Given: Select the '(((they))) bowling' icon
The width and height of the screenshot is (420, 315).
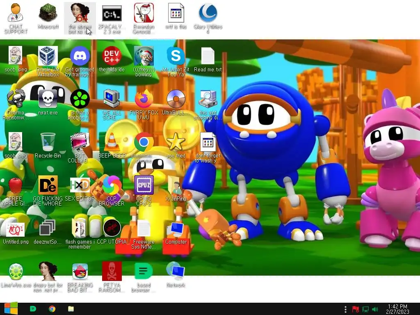Looking at the screenshot, I should pos(144,56).
